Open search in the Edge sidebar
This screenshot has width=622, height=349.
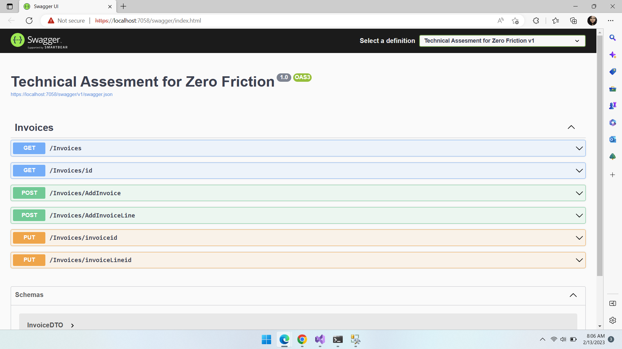click(613, 38)
